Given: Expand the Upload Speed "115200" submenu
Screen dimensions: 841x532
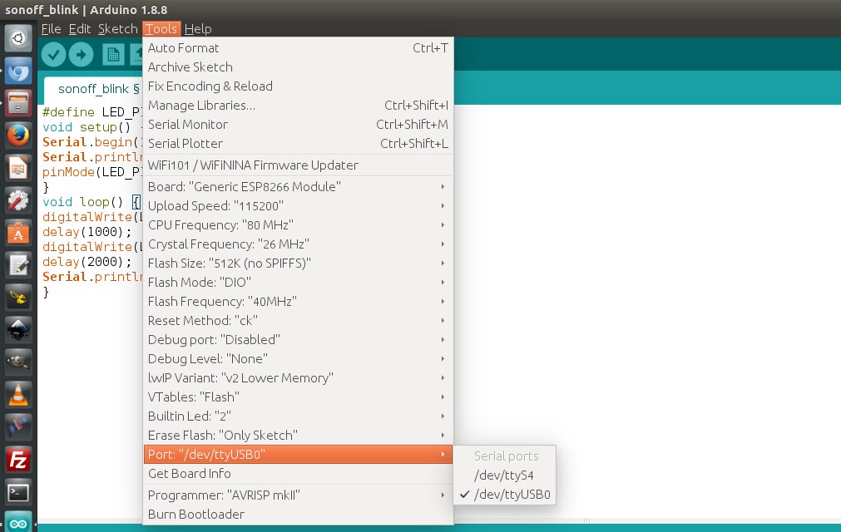Looking at the screenshot, I should click(298, 205).
